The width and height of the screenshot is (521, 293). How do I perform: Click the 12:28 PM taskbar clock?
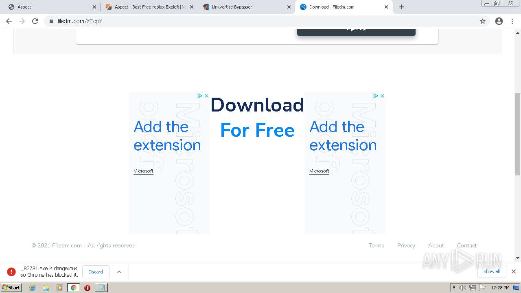click(x=500, y=288)
